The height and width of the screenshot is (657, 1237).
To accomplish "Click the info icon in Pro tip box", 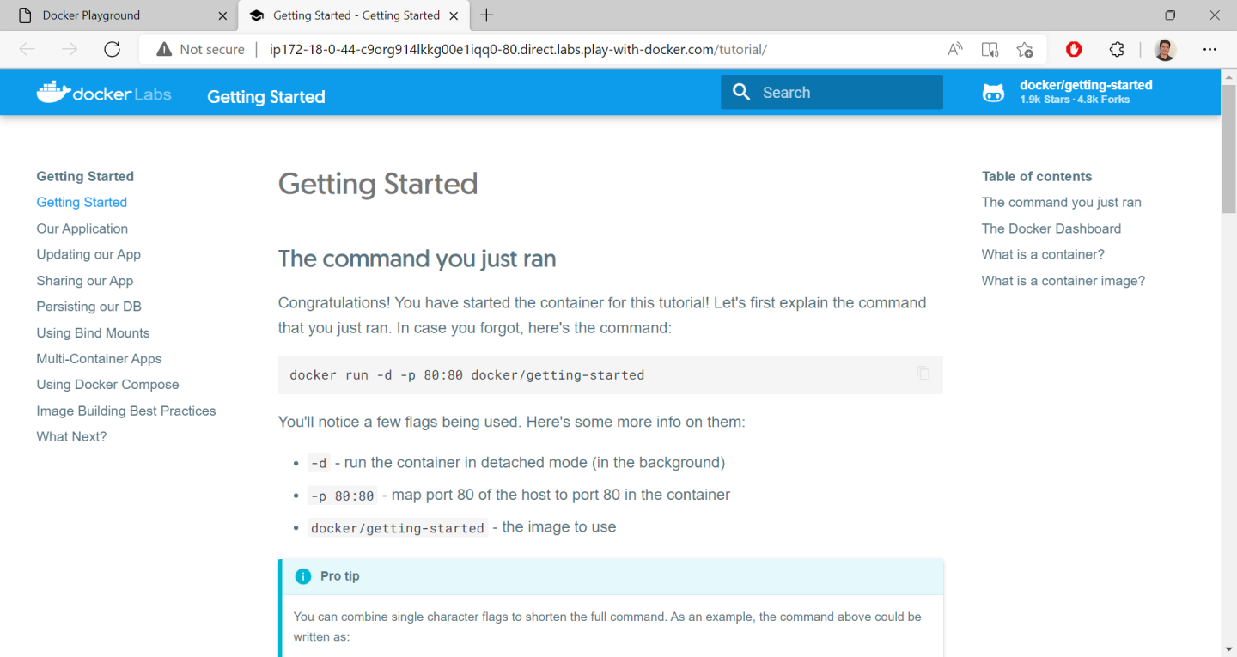I will coord(303,576).
